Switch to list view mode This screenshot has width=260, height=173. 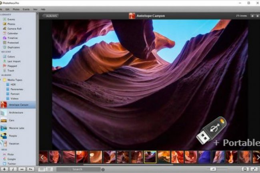[x=50, y=169]
